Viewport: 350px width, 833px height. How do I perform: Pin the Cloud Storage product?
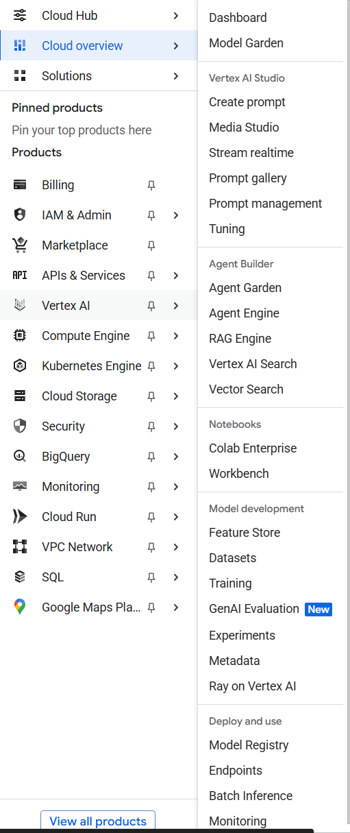coord(151,396)
